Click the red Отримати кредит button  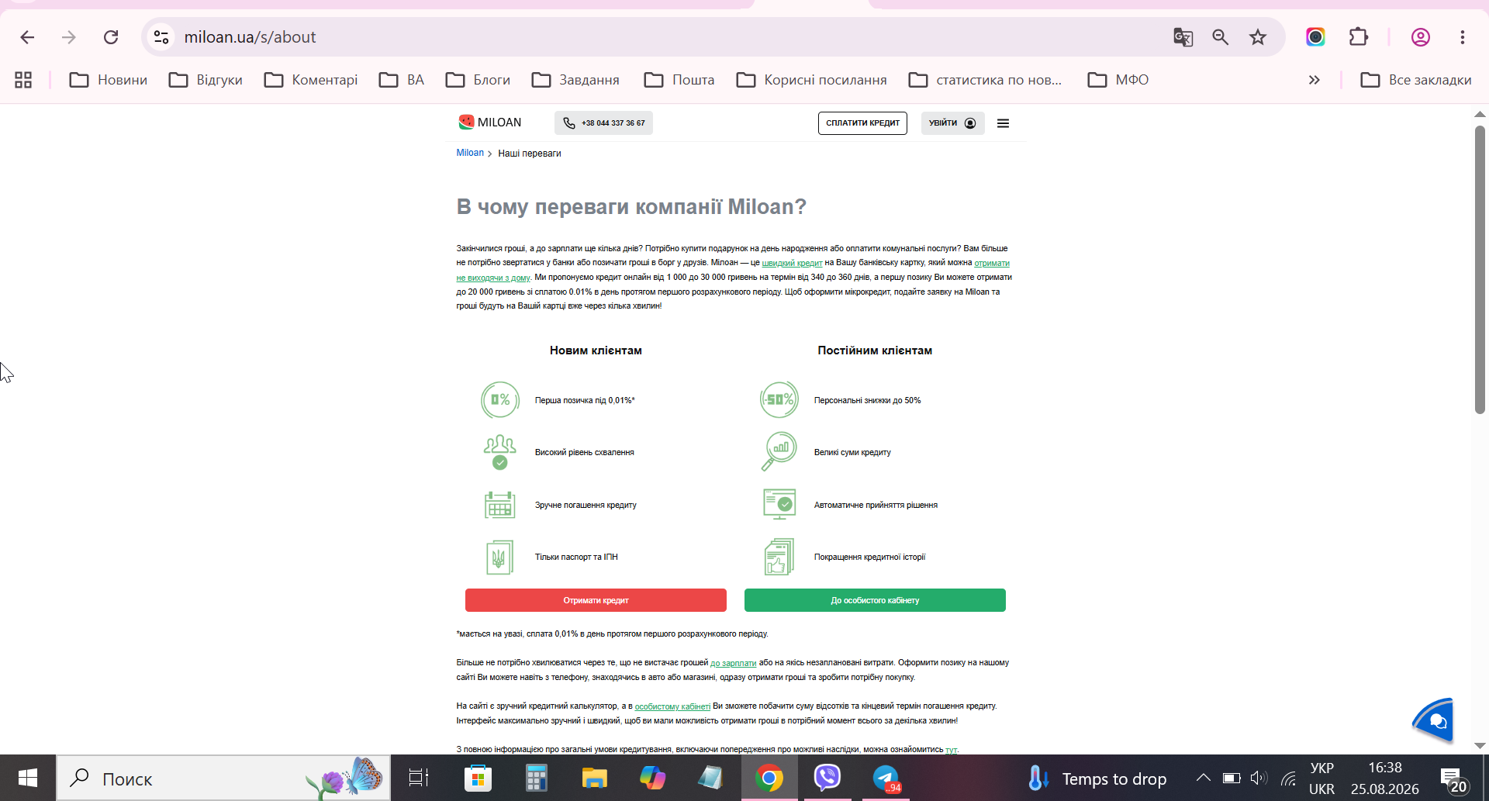596,600
